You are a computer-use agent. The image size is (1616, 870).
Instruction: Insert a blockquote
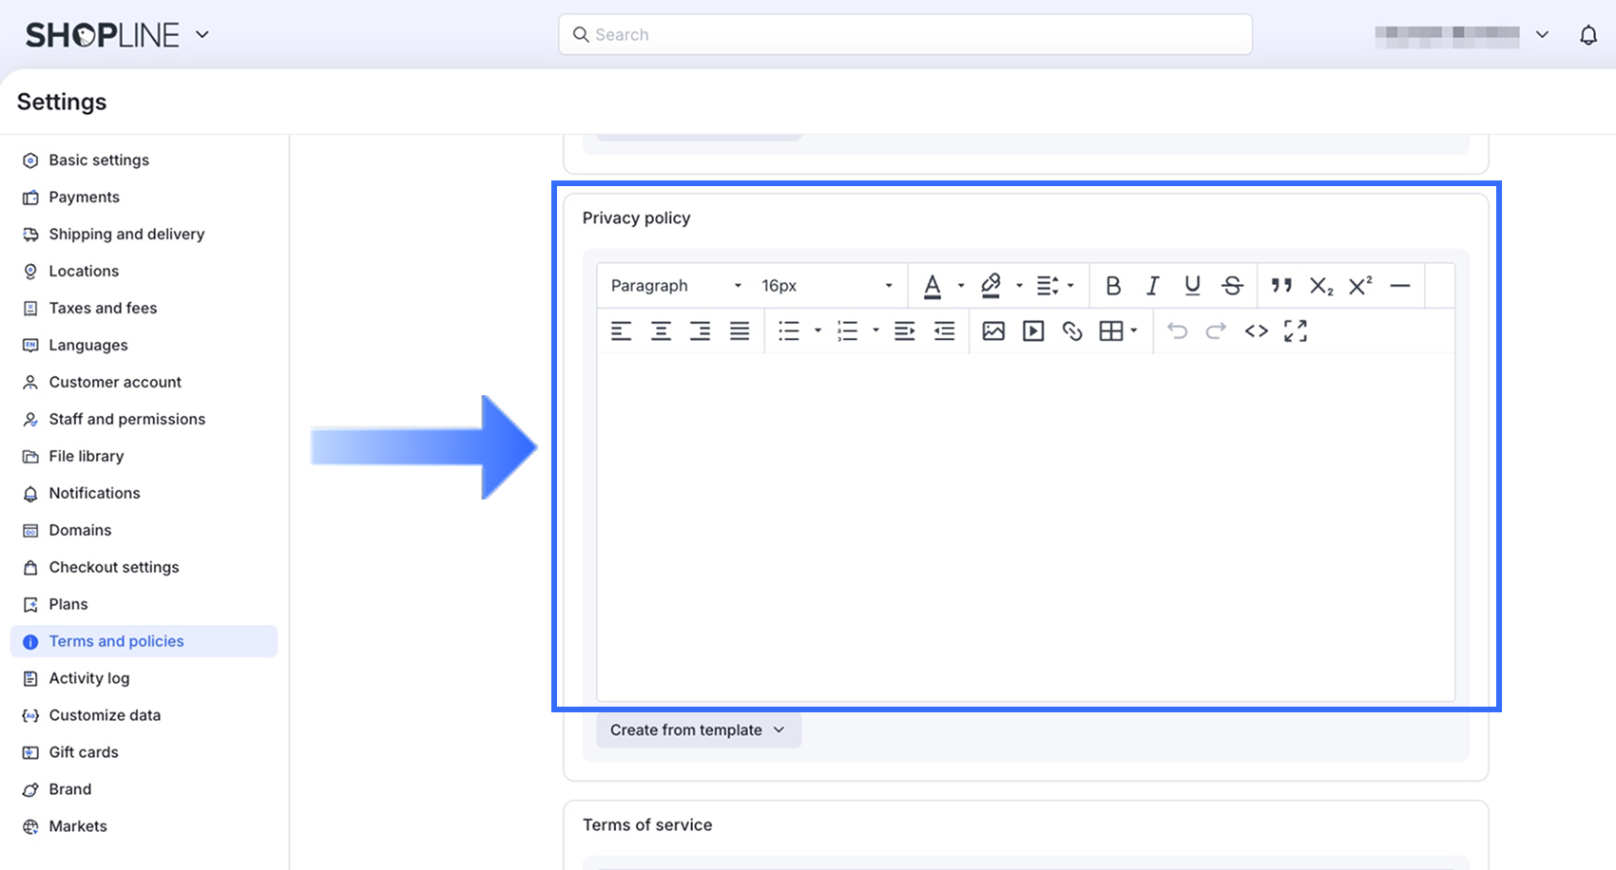click(x=1281, y=286)
